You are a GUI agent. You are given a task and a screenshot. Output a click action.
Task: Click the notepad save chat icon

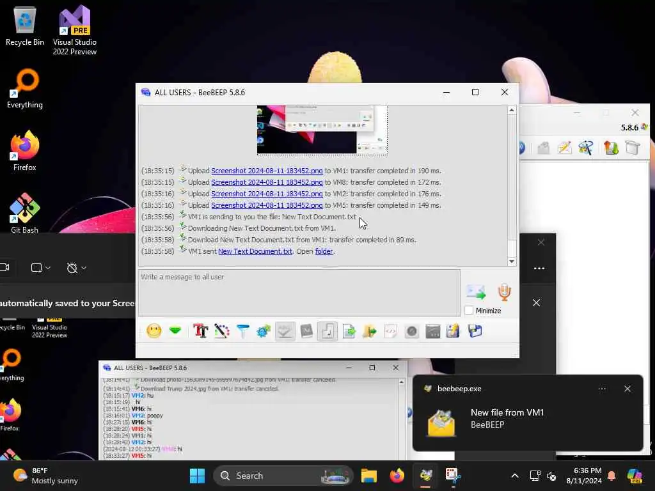[454, 332]
